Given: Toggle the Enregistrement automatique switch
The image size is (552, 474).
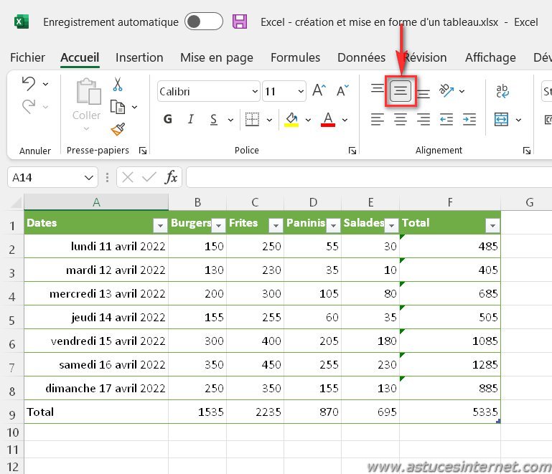Looking at the screenshot, I should (x=203, y=22).
